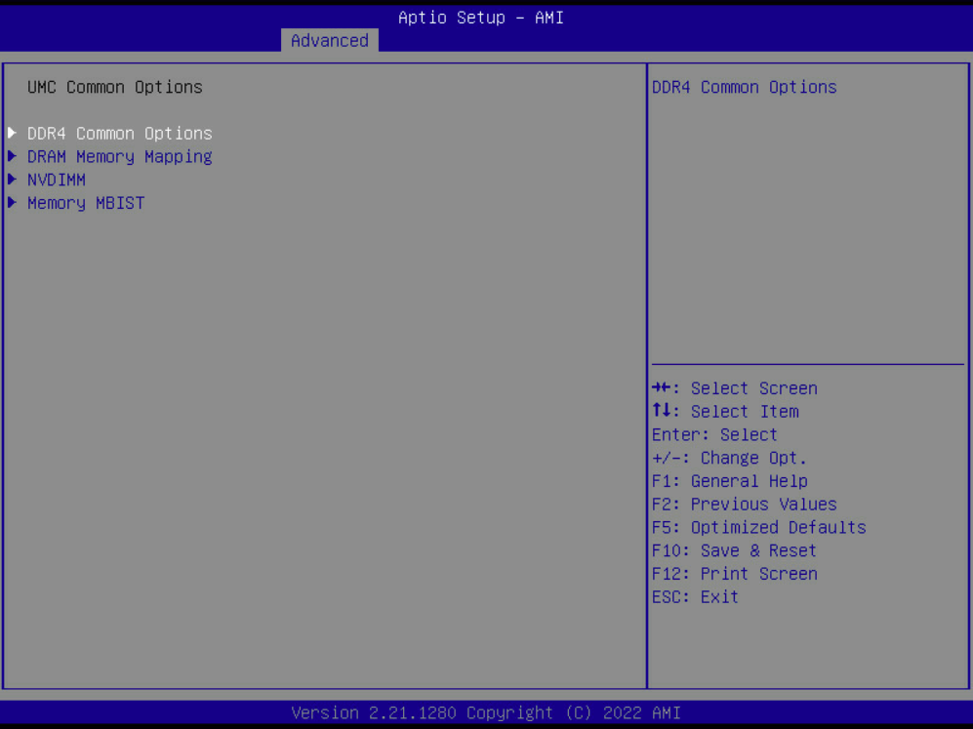This screenshot has width=973, height=729.
Task: Click the +/-: Change Opt. hint
Action: (729, 458)
